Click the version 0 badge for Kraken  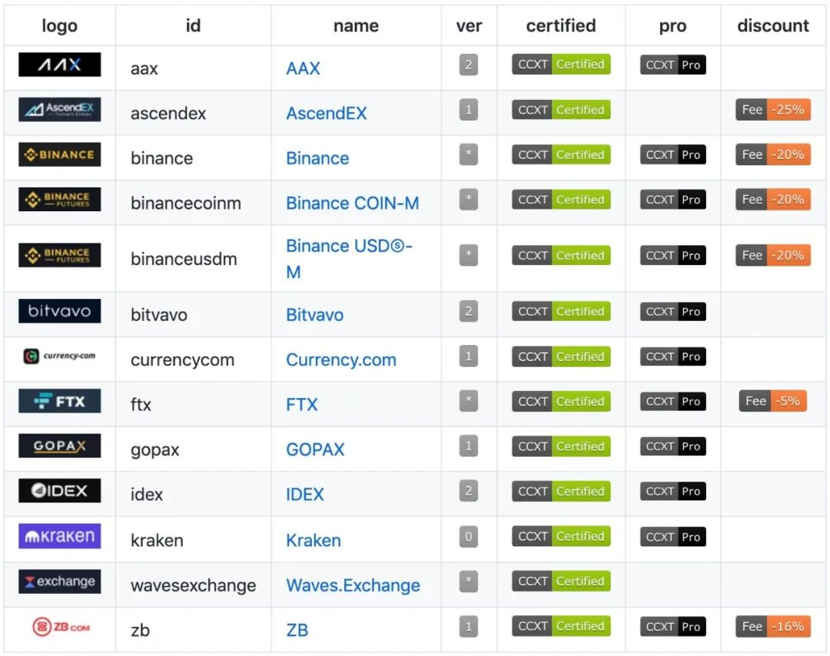click(x=468, y=536)
